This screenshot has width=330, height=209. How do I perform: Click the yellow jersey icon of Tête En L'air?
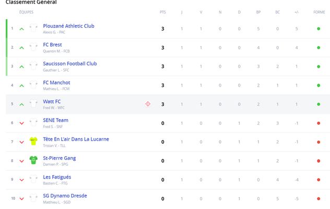33,142
